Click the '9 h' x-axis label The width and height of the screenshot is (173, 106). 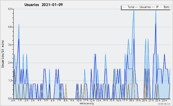coord(72,101)
